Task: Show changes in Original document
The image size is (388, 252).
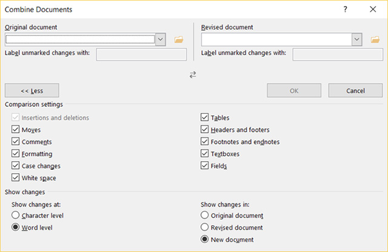Action: (205, 216)
